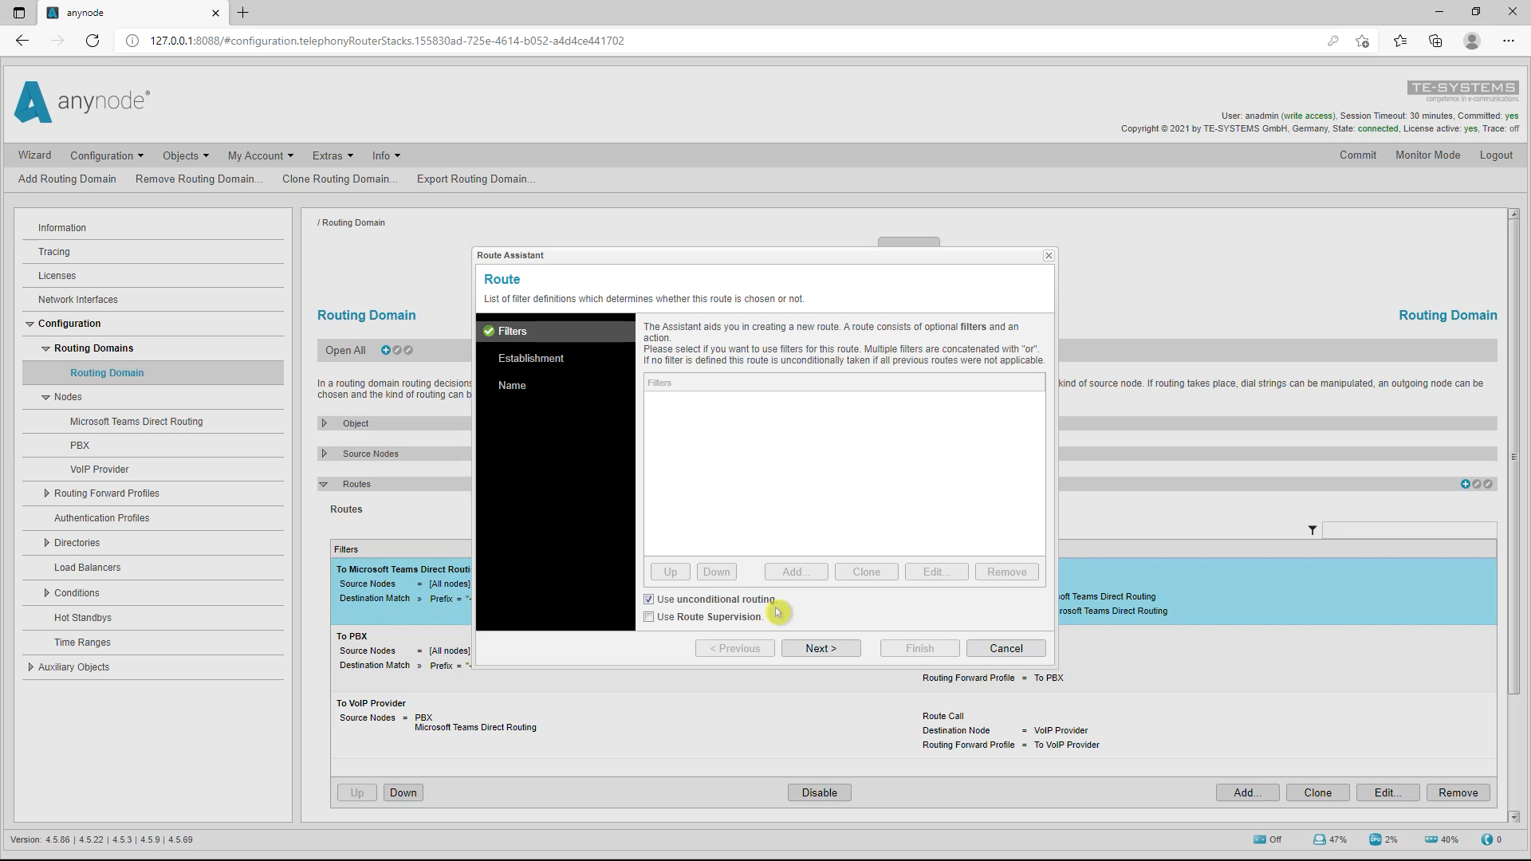The height and width of the screenshot is (861, 1531).
Task: Expand Routing Forward Profiles tree node
Action: tap(46, 493)
